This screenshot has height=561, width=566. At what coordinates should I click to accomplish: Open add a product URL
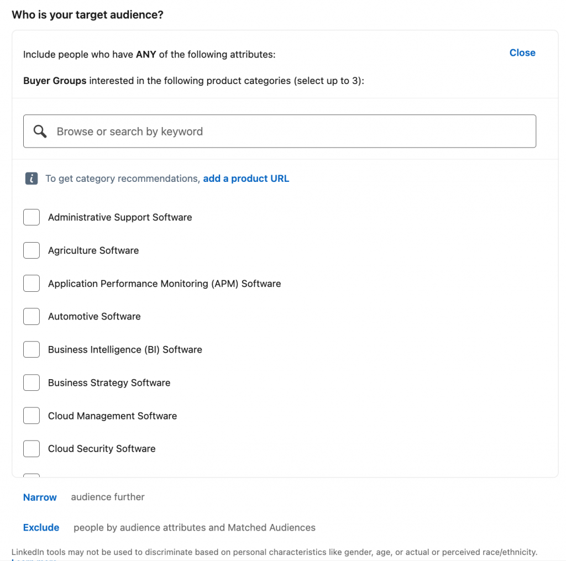[x=246, y=178]
